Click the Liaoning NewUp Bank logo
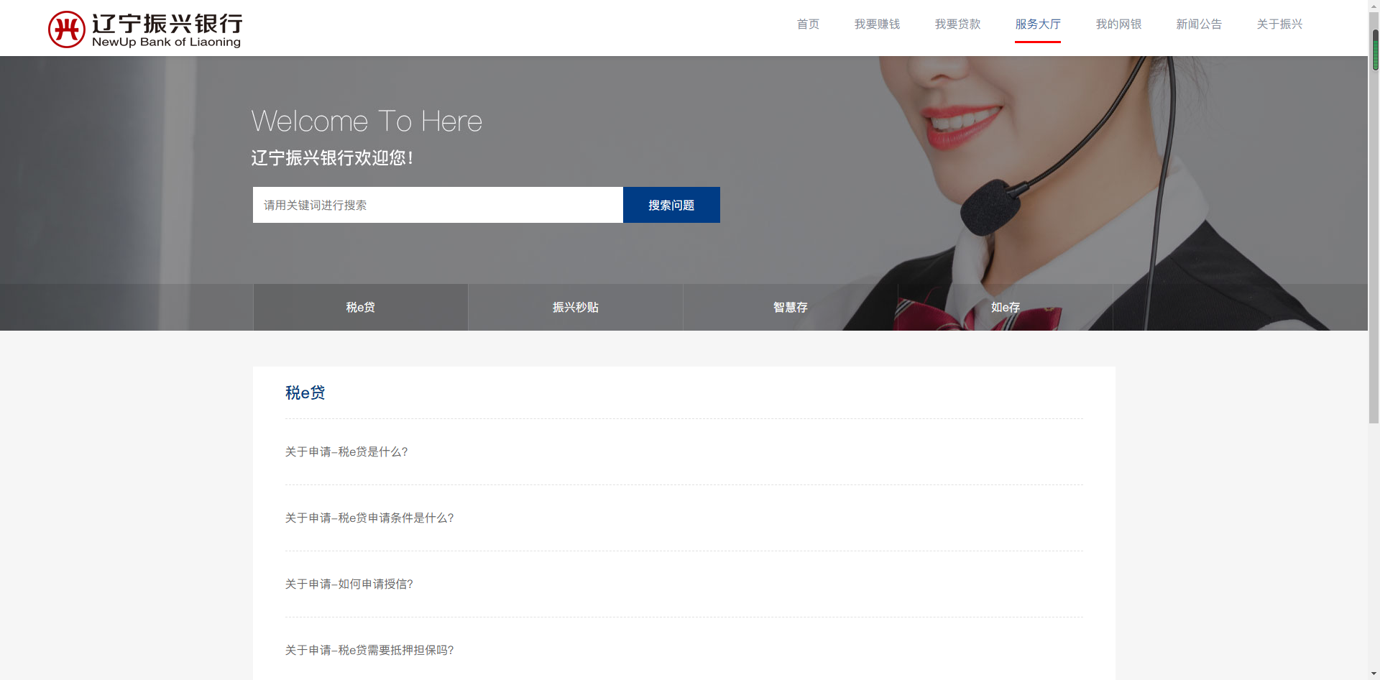Screen dimensions: 1380x680 145,29
